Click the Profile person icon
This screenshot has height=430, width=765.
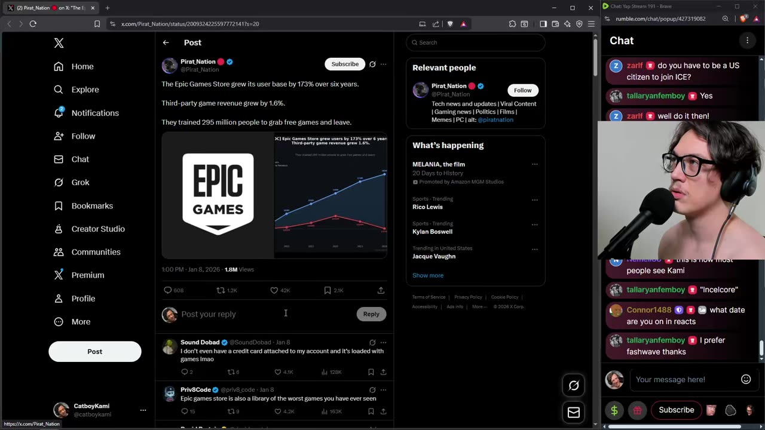59,299
